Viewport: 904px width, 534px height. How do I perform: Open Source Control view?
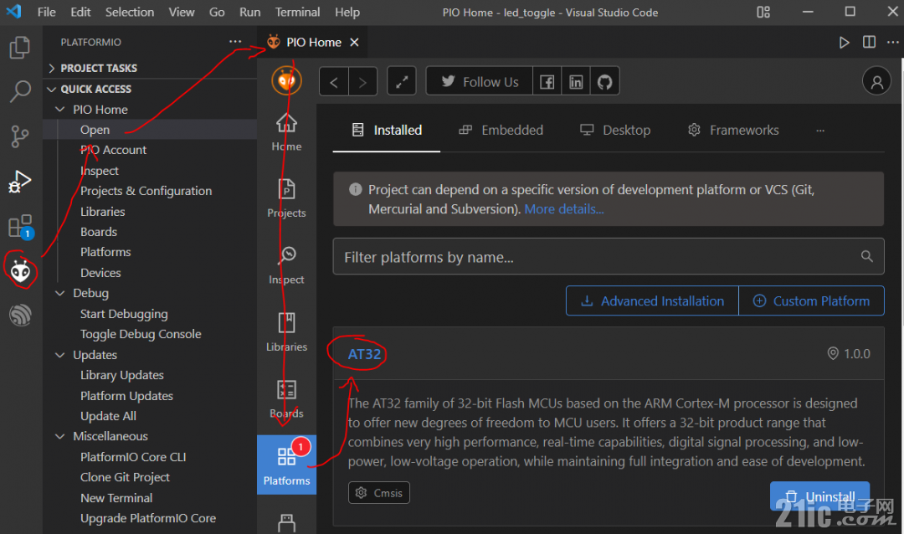pyautogui.click(x=20, y=136)
